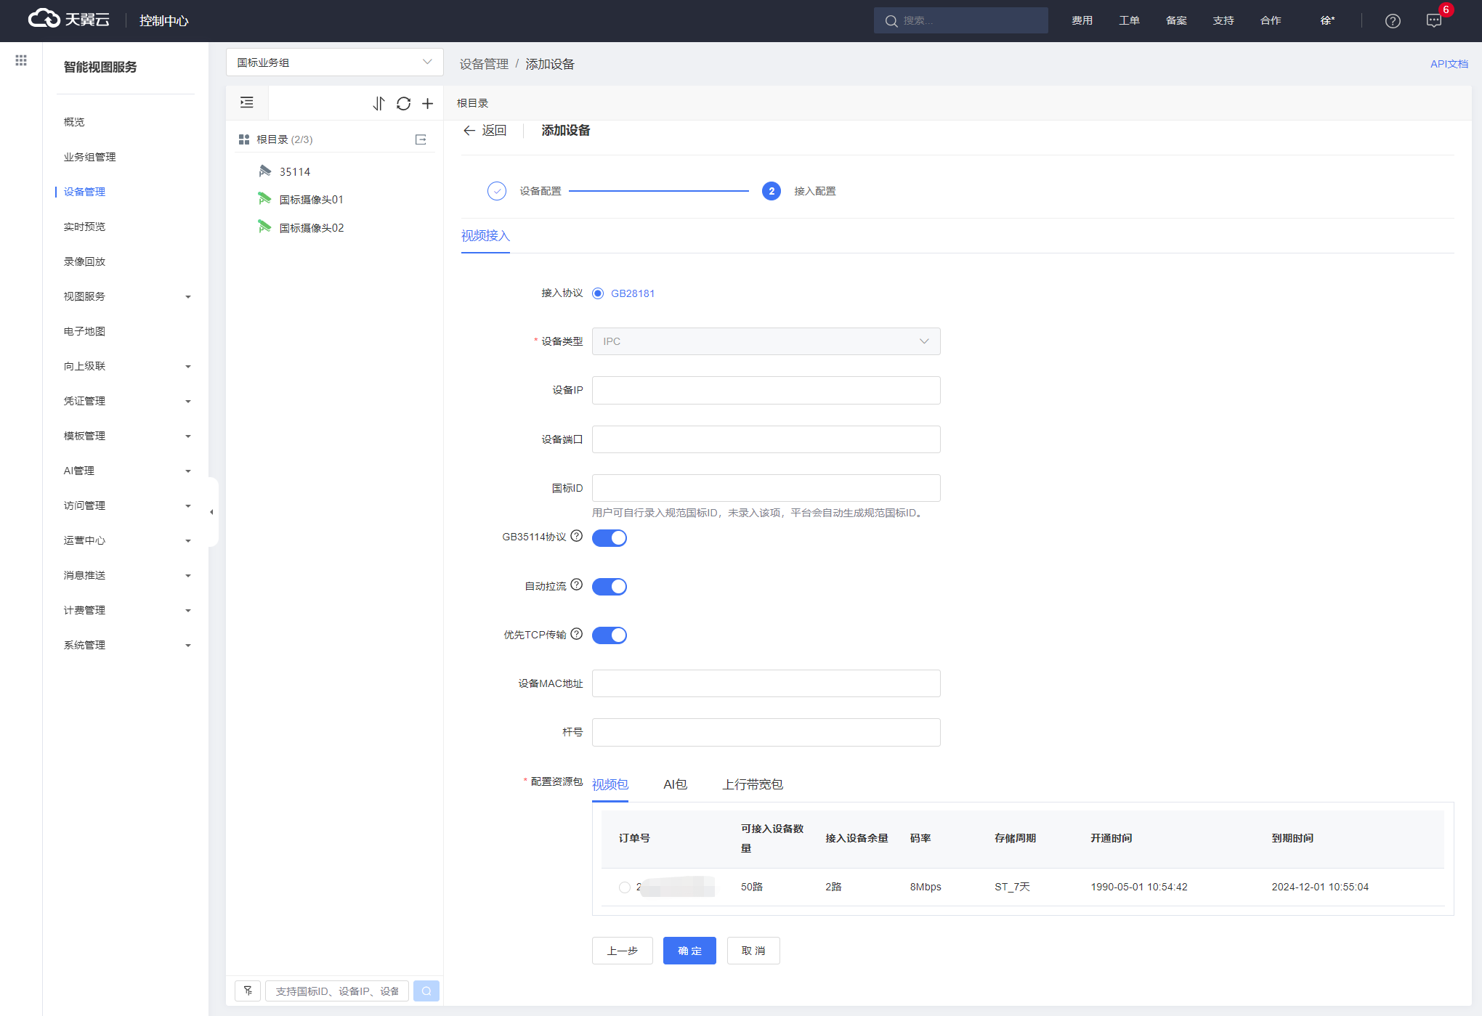Open the apps grid menu icon
The image size is (1482, 1016).
21,60
